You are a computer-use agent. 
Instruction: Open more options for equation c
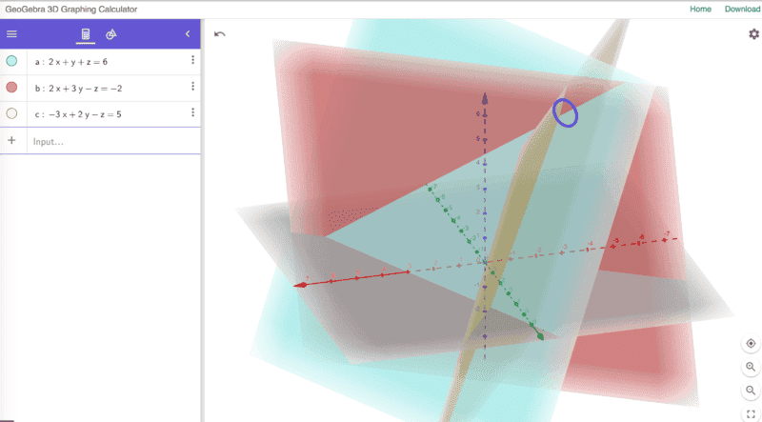(192, 113)
